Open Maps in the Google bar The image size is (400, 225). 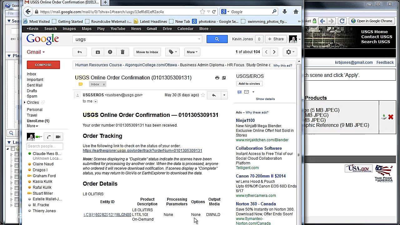click(87, 29)
